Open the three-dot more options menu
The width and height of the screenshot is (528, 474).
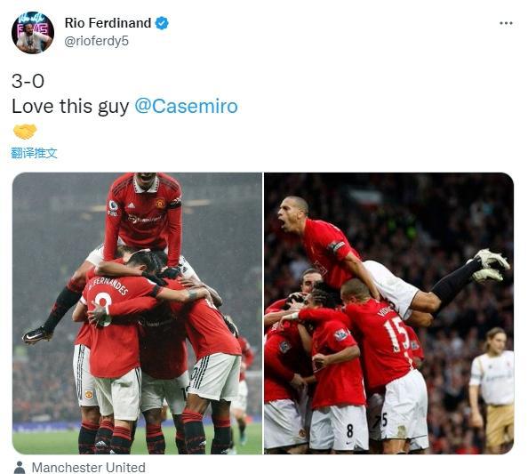coord(506,23)
